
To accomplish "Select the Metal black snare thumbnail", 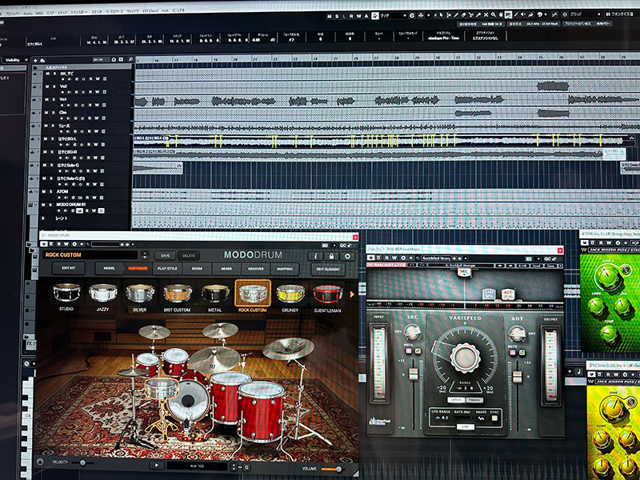I will click(x=215, y=294).
